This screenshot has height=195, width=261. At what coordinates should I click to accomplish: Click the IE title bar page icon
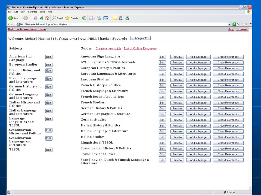[x=8, y=7]
